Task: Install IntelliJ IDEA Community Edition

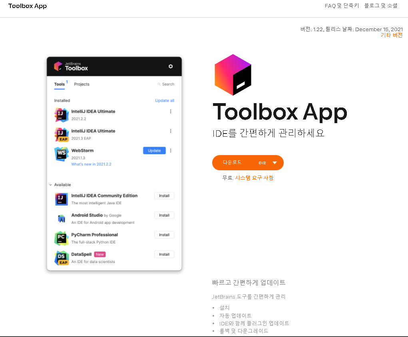Action: click(x=164, y=196)
